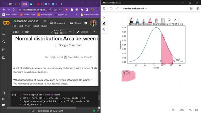The width and height of the screenshot is (201, 113).
Task: Go to Whiteboard home
Action: 104,8
